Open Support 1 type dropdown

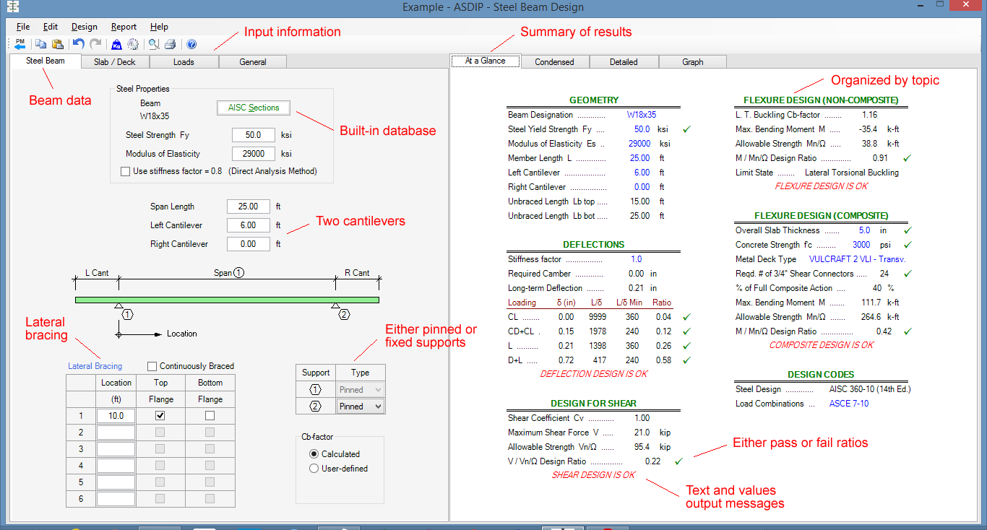click(x=361, y=390)
